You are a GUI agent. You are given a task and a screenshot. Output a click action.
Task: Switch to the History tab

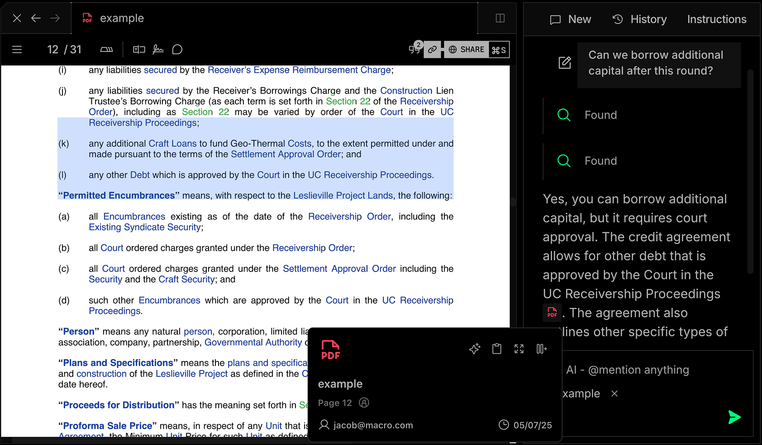click(x=639, y=19)
